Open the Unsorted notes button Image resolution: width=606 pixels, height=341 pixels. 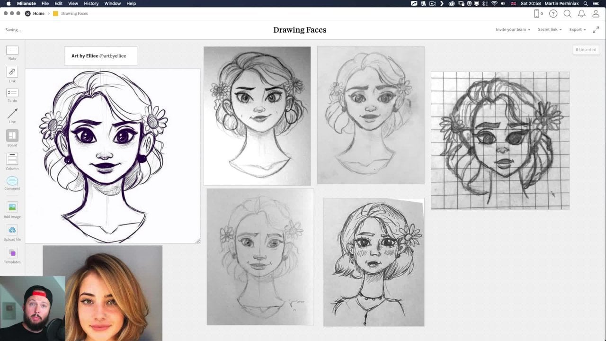pos(586,50)
